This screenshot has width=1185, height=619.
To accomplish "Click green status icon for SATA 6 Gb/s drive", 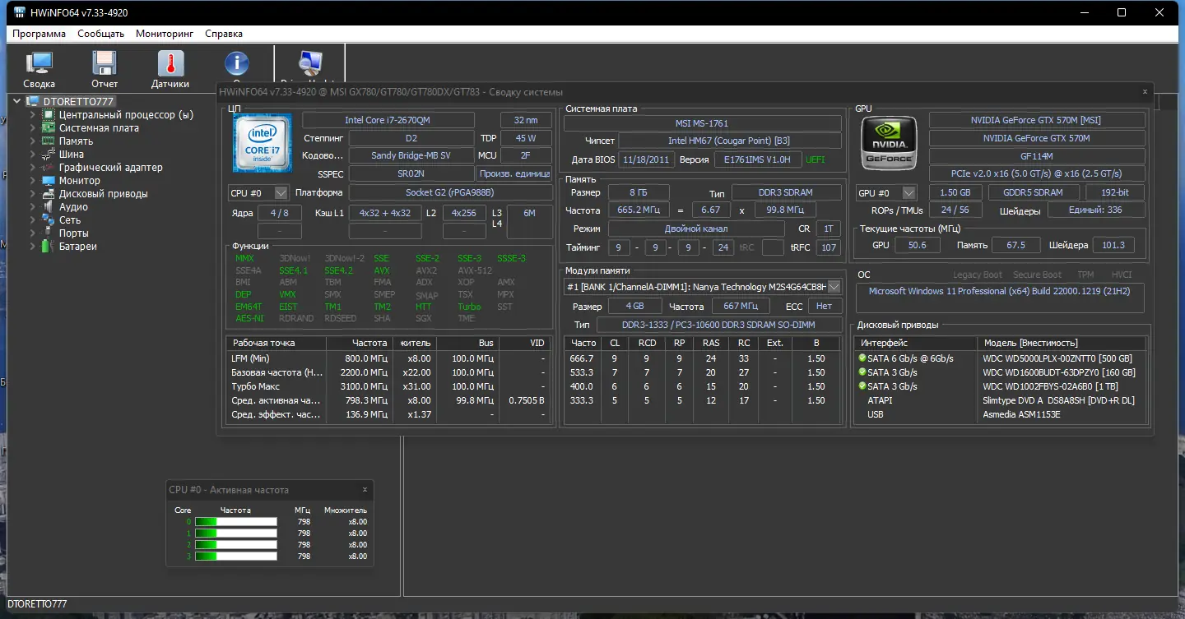I will pos(862,358).
